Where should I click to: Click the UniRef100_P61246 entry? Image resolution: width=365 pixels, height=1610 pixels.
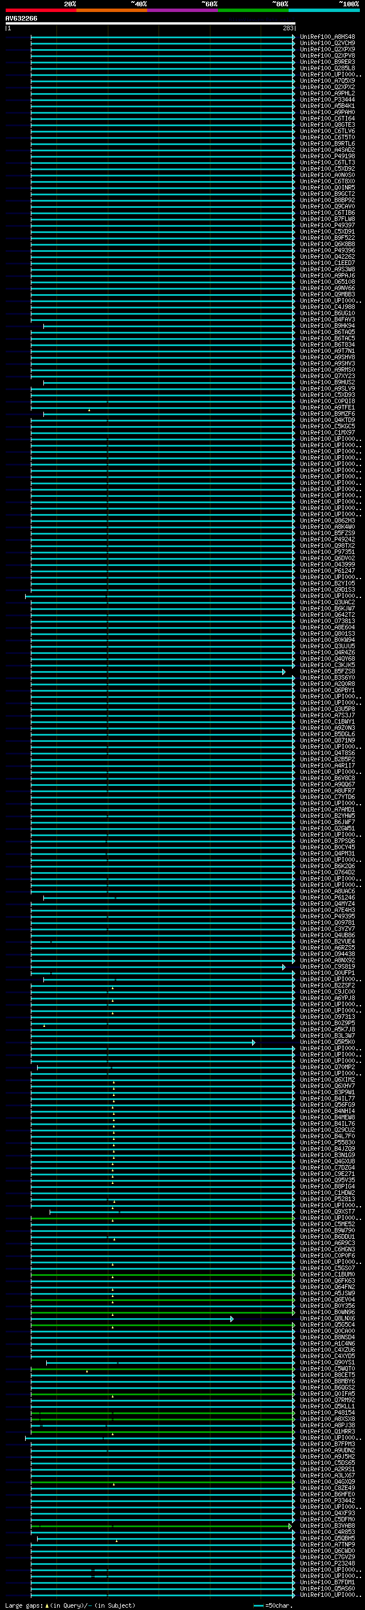pos(327,897)
